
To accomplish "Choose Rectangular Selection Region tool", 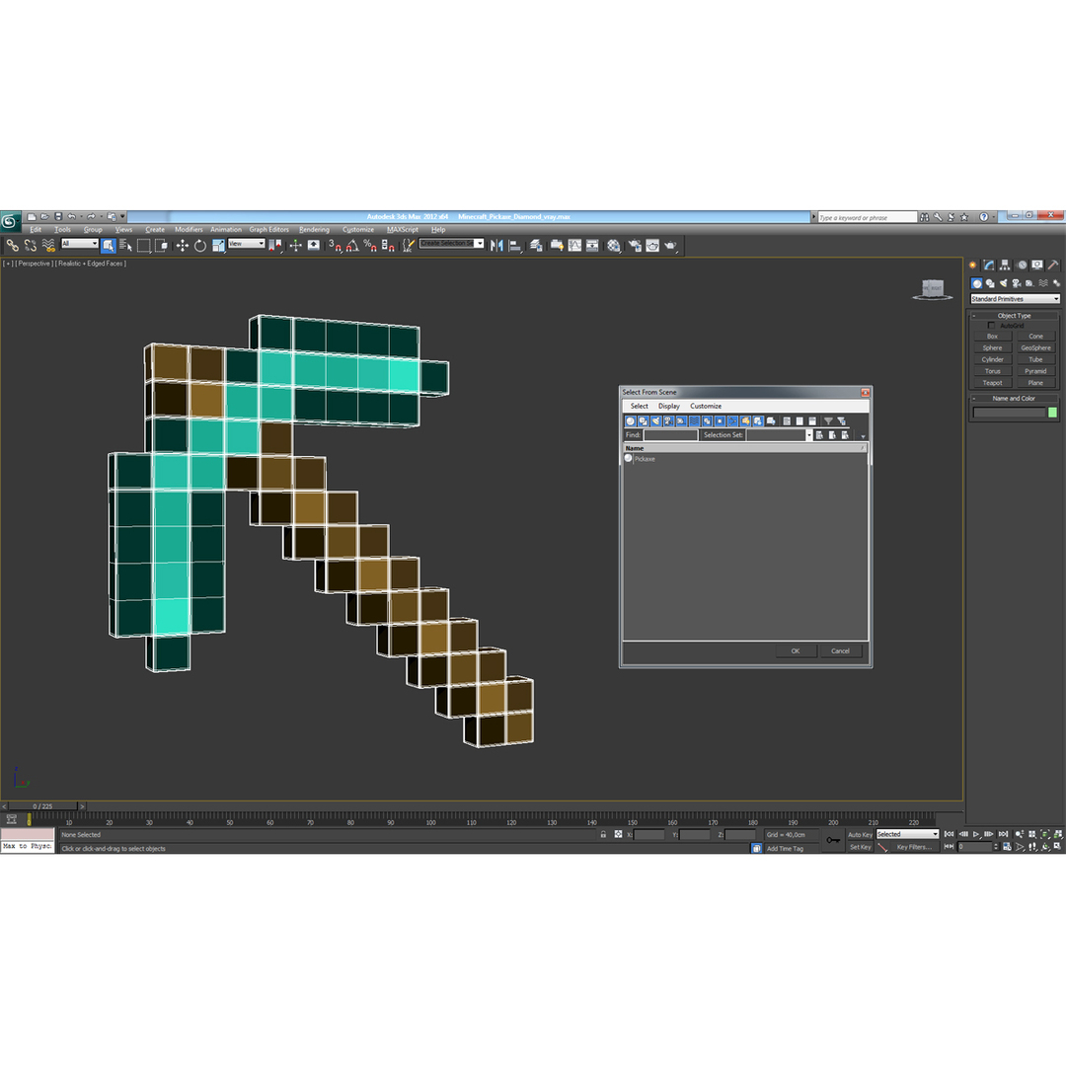I will 143,246.
